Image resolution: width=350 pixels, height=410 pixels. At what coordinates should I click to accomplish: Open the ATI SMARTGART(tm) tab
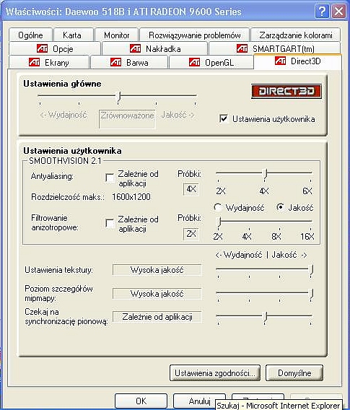click(x=275, y=48)
